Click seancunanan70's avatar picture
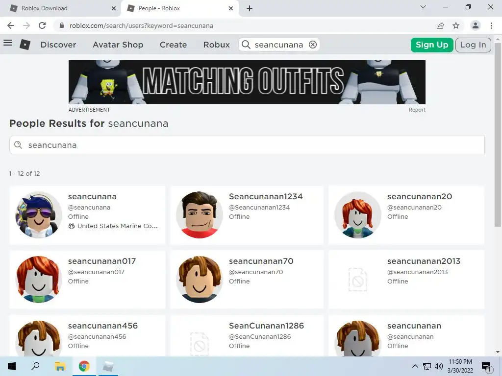 200,280
